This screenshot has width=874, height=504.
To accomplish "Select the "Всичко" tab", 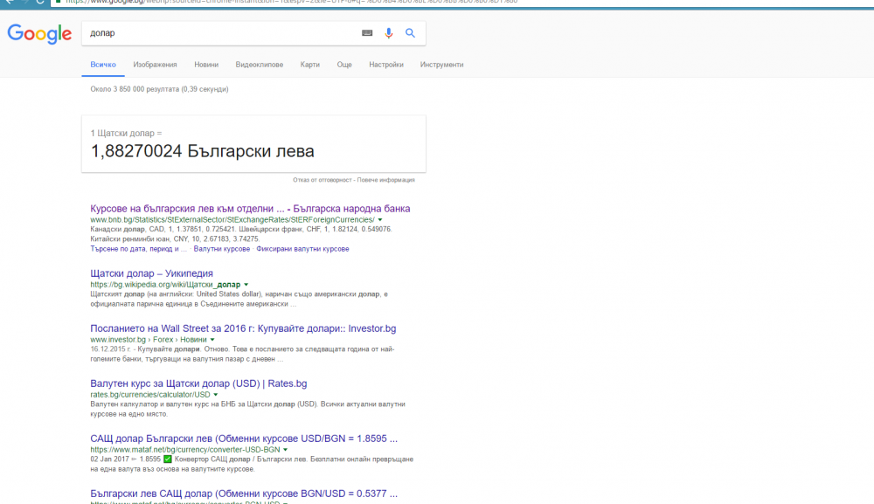I will [x=103, y=65].
